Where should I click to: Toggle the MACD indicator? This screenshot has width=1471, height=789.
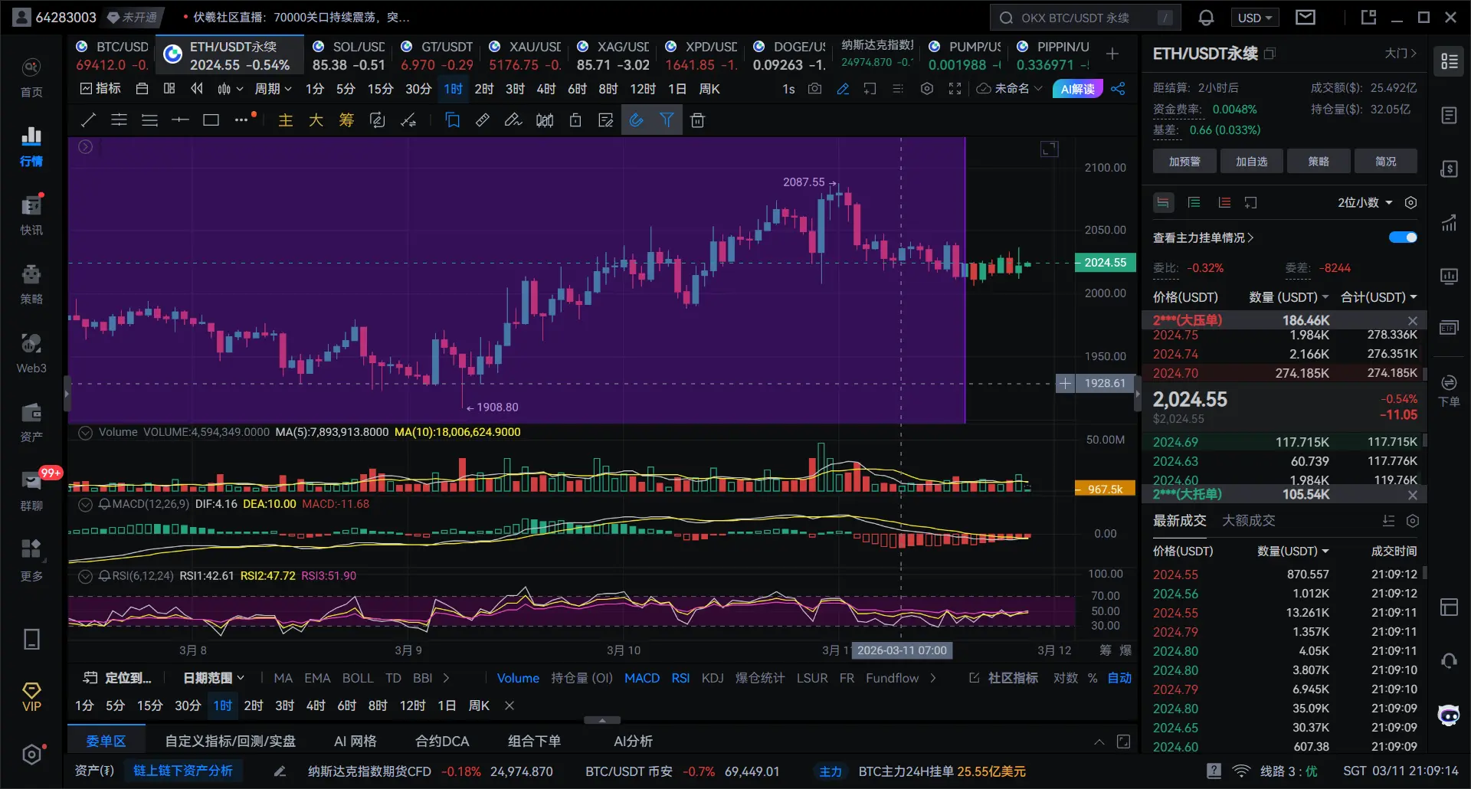(x=642, y=678)
